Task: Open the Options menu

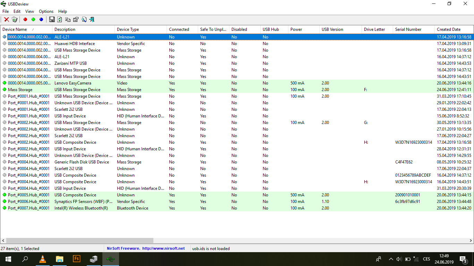Action: [46, 11]
